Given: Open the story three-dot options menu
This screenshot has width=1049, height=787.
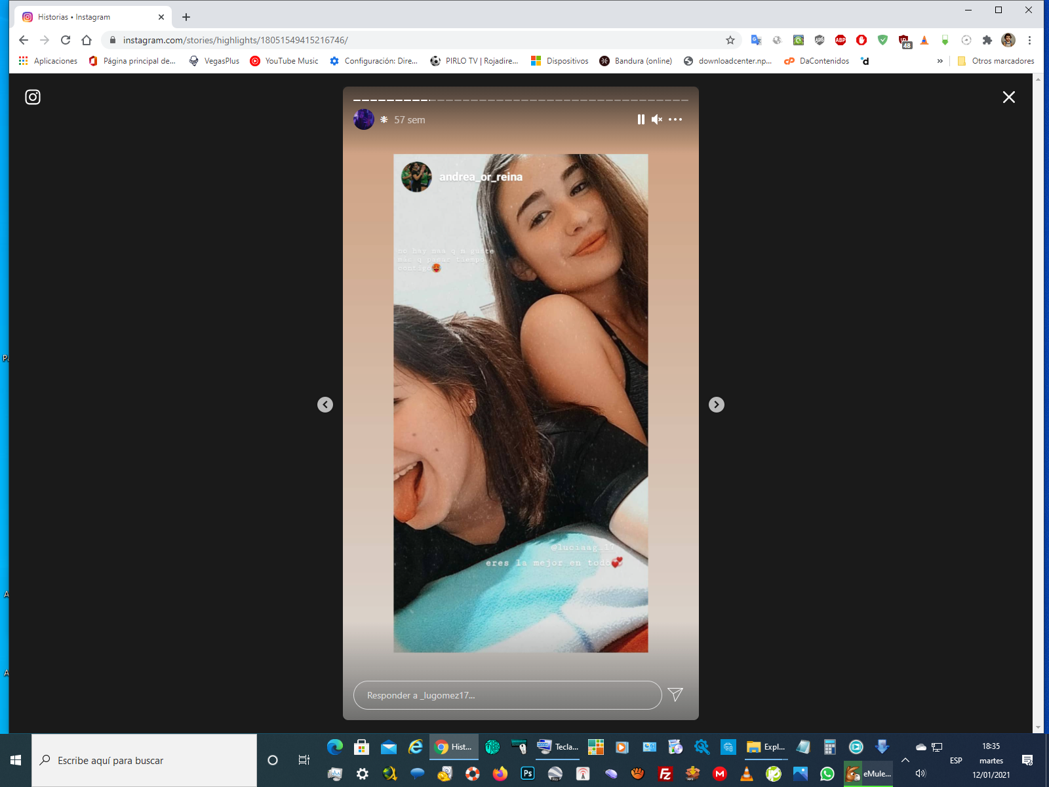Looking at the screenshot, I should pos(675,119).
